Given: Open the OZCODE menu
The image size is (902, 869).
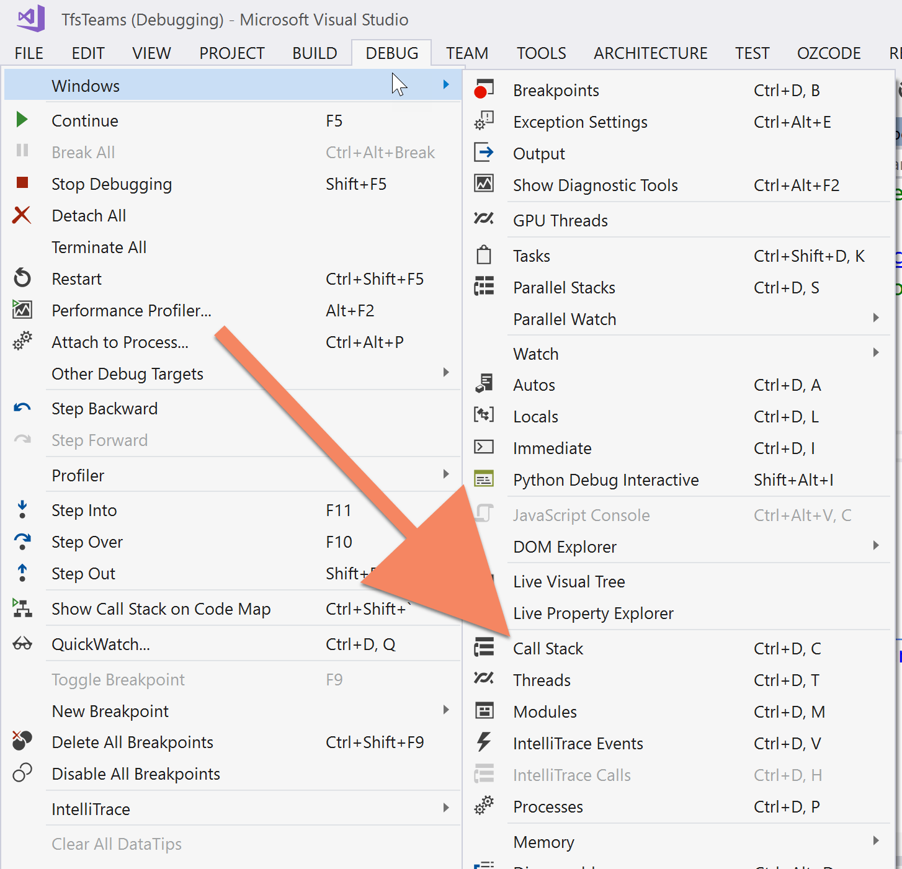Looking at the screenshot, I should pos(829,53).
